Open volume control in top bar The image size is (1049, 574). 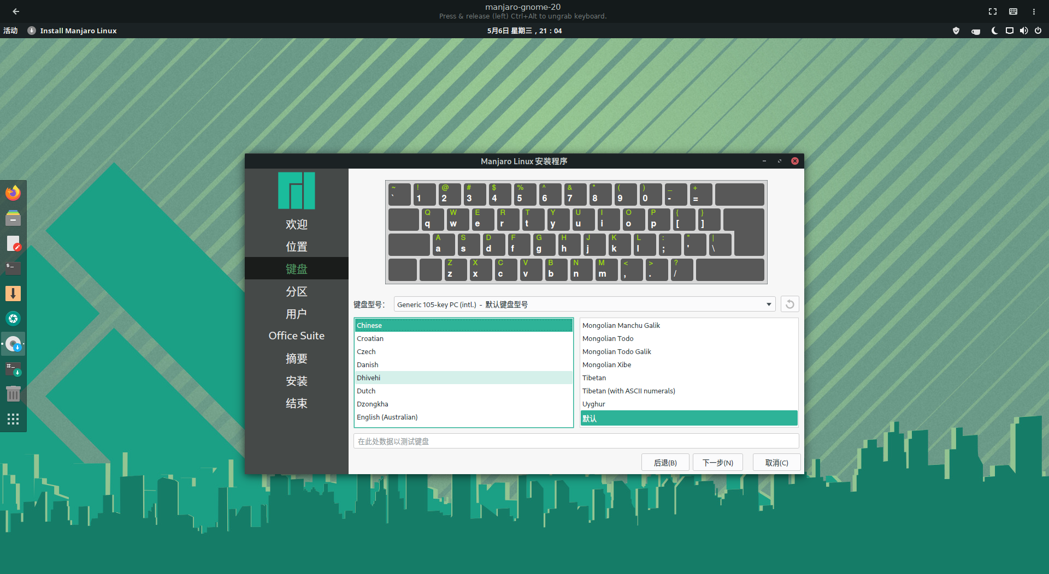pyautogui.click(x=1024, y=31)
